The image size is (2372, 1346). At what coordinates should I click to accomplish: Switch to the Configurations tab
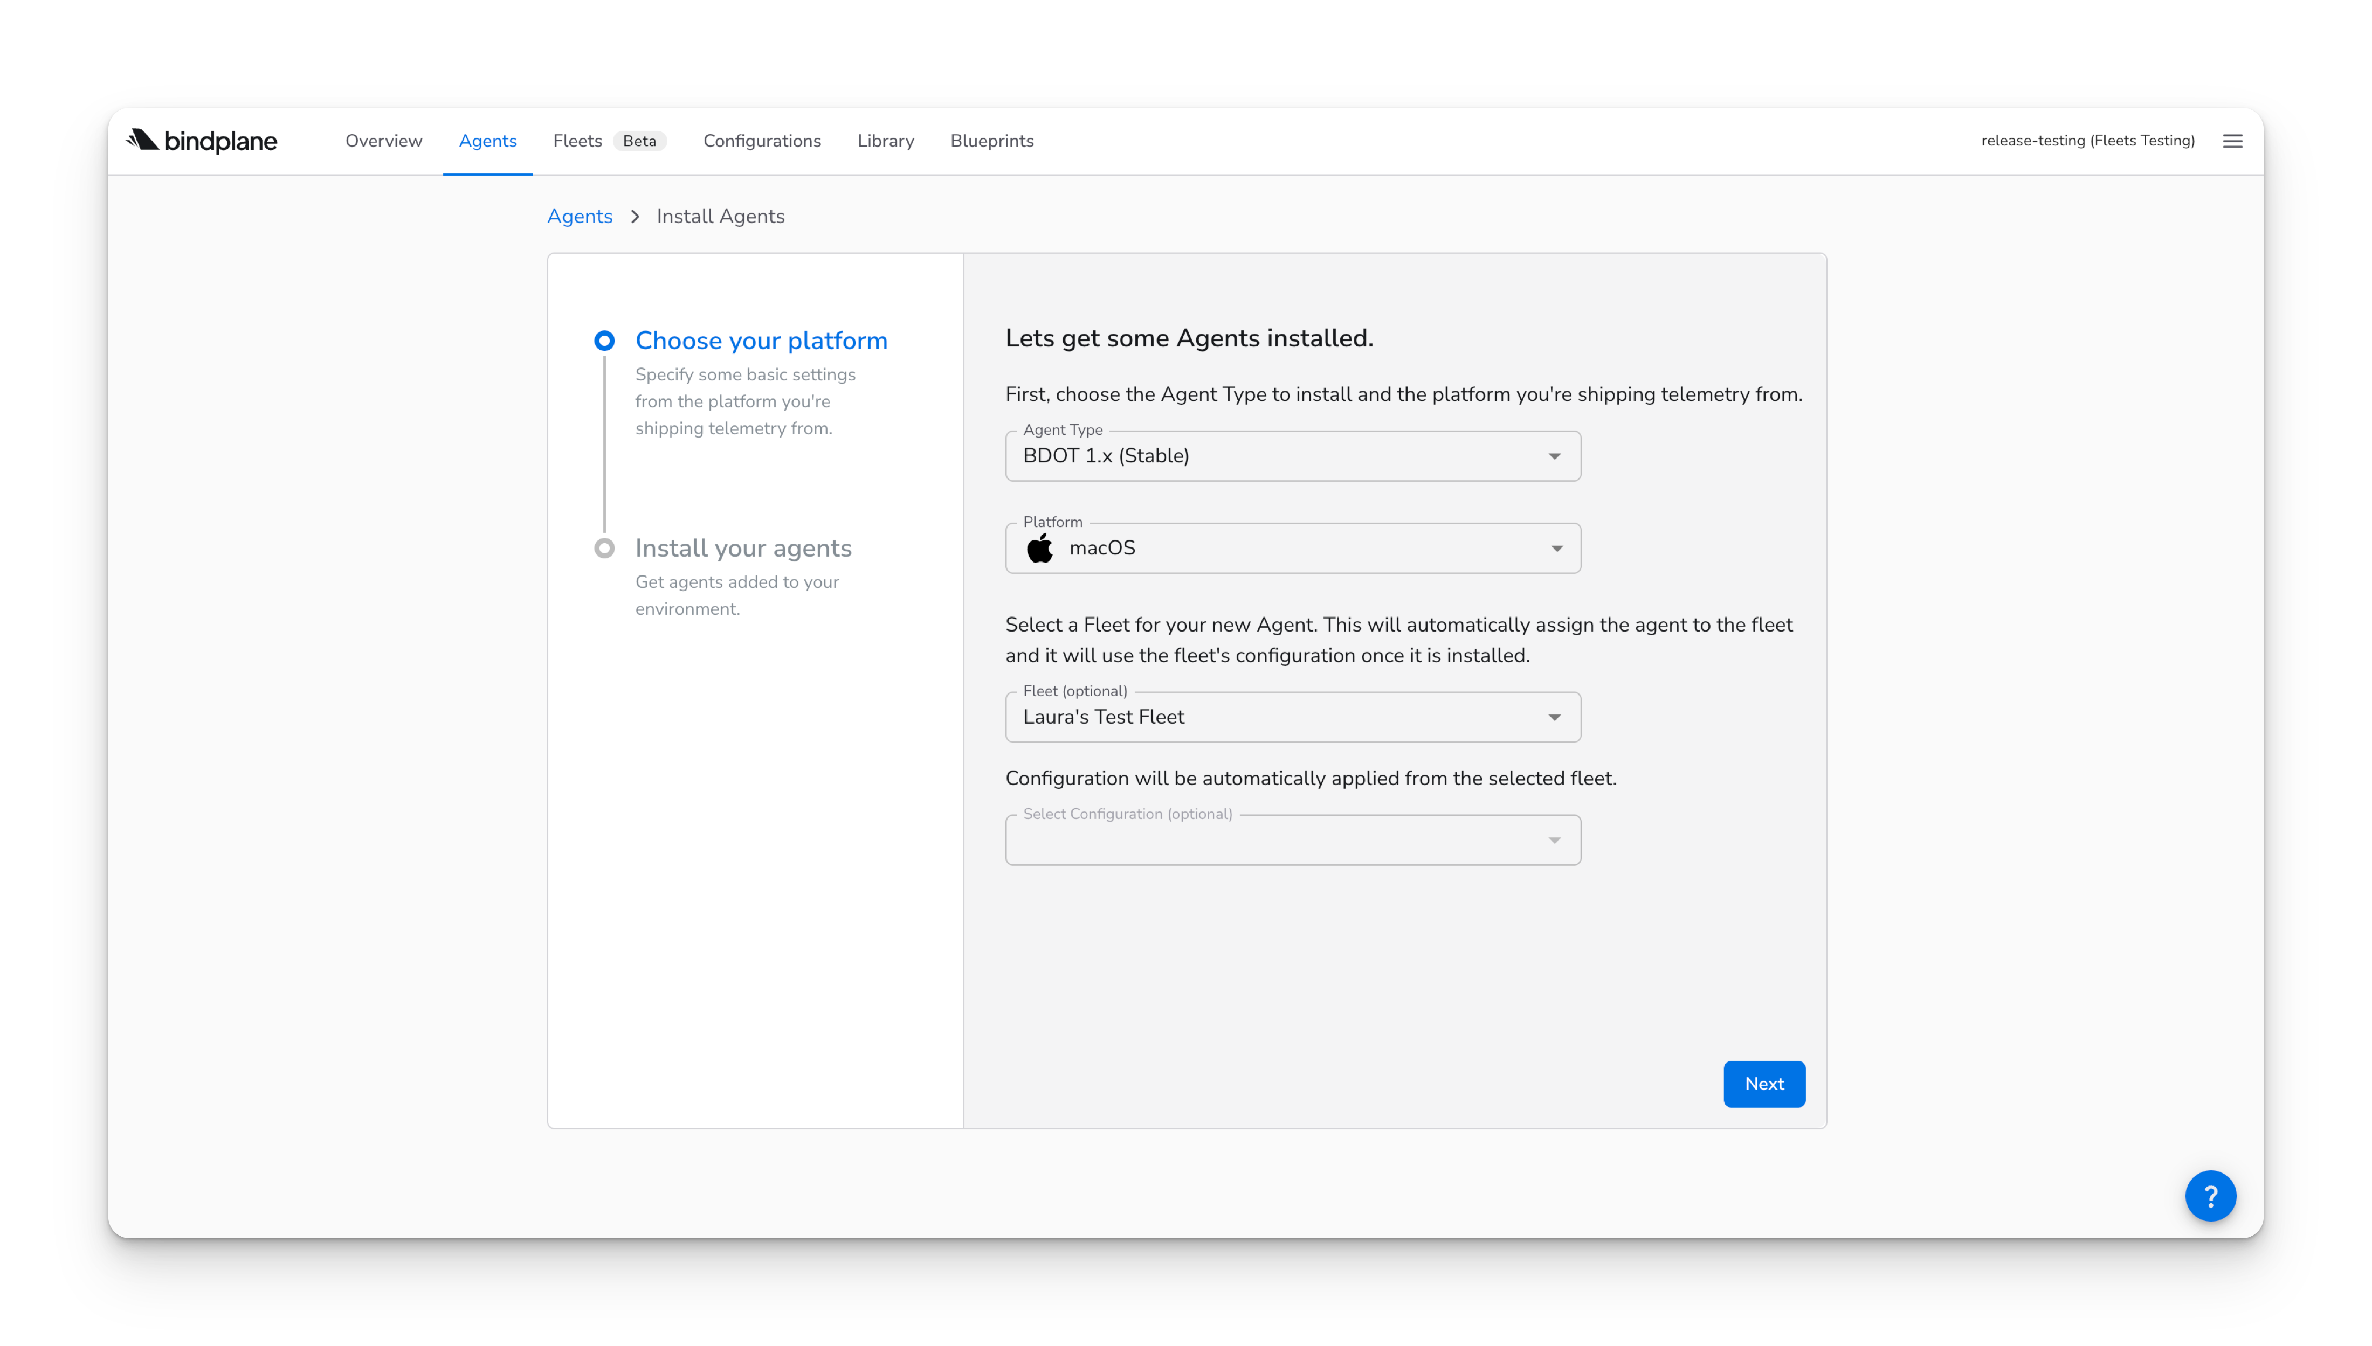tap(761, 141)
